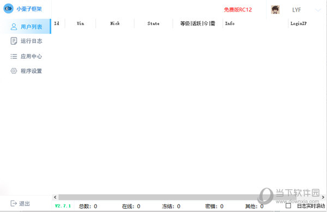Click the 在线: 0 status entry

(131, 206)
